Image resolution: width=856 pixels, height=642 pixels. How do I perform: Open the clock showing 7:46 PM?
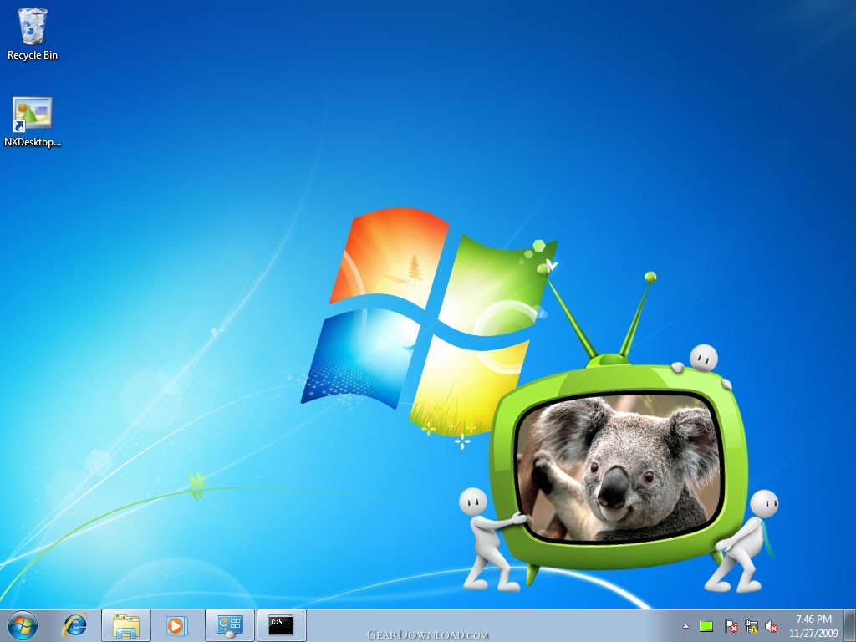(813, 626)
